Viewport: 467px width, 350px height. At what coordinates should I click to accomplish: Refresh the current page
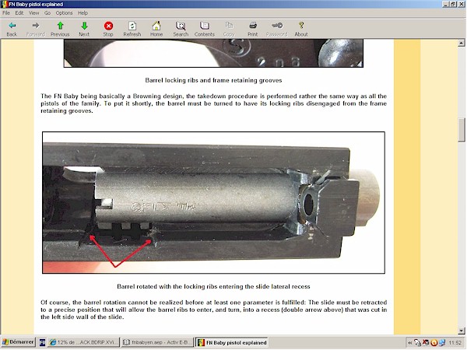(132, 29)
